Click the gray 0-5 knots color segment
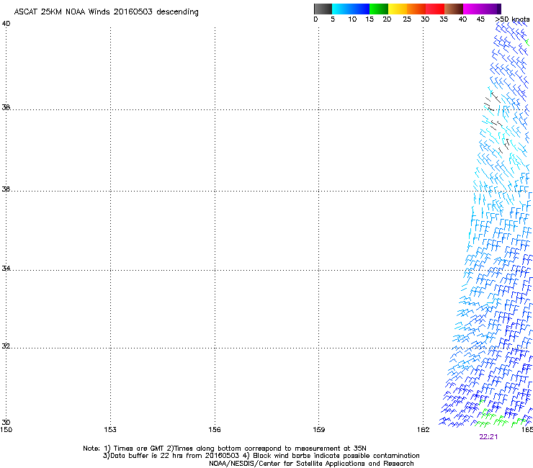 pos(323,9)
